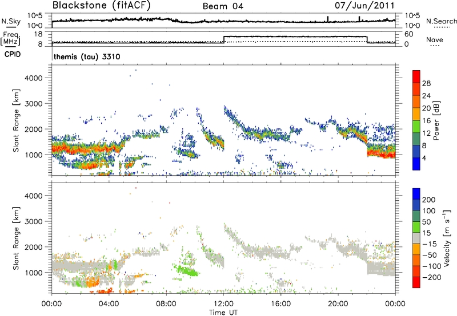The width and height of the screenshot is (457, 316).
Task: Click the '60' Nave axis value
Action: click(408, 34)
